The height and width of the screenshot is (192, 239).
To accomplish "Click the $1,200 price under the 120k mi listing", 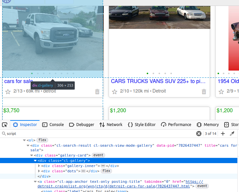I will pos(118,111).
